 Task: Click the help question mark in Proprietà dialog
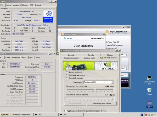click(116, 50)
